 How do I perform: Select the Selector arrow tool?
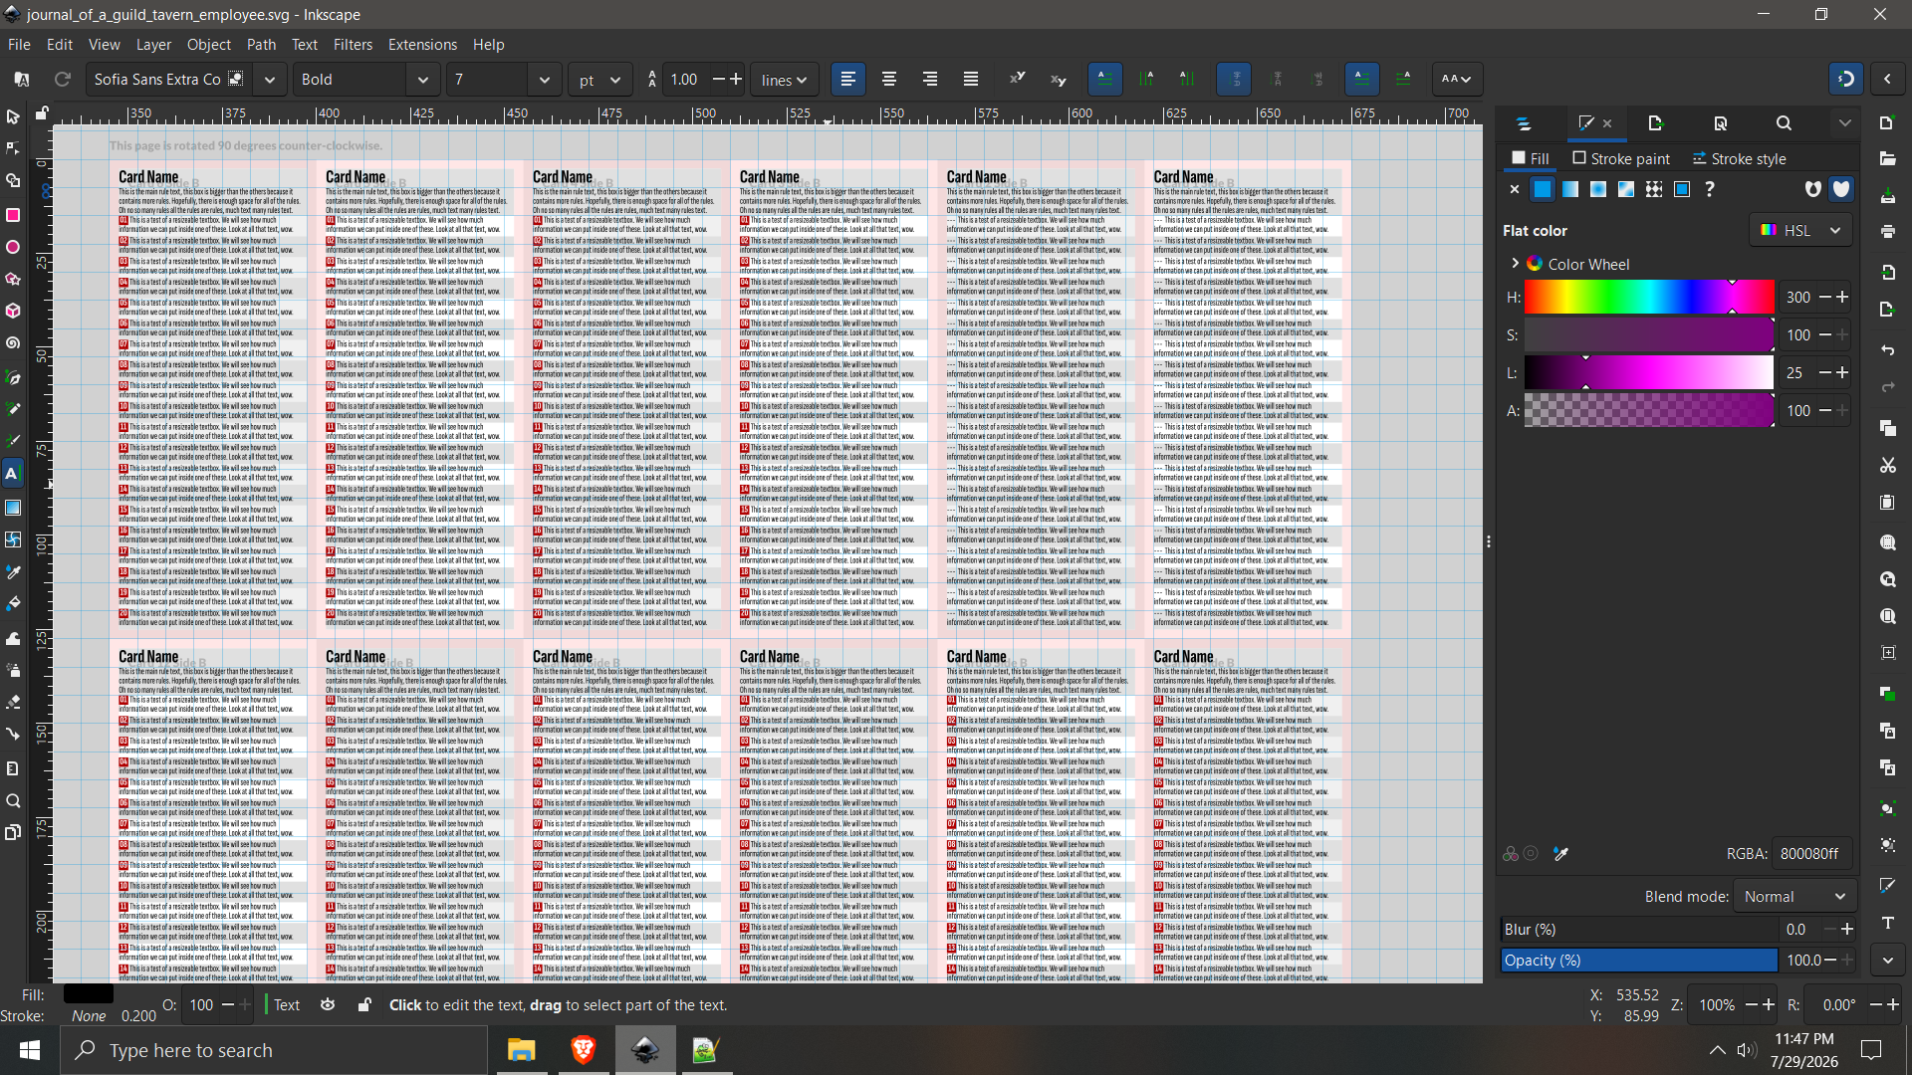pos(13,116)
